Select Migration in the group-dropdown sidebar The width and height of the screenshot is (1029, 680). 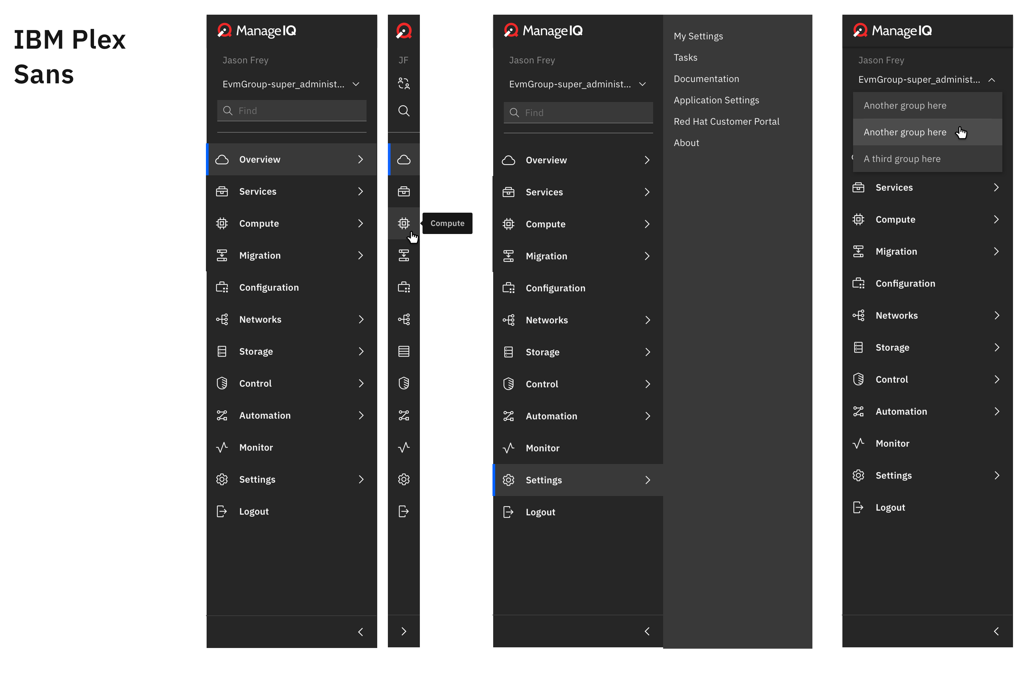pos(927,252)
